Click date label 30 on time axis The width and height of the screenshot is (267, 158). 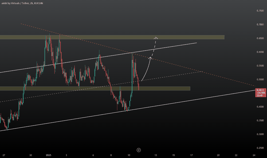30,155
